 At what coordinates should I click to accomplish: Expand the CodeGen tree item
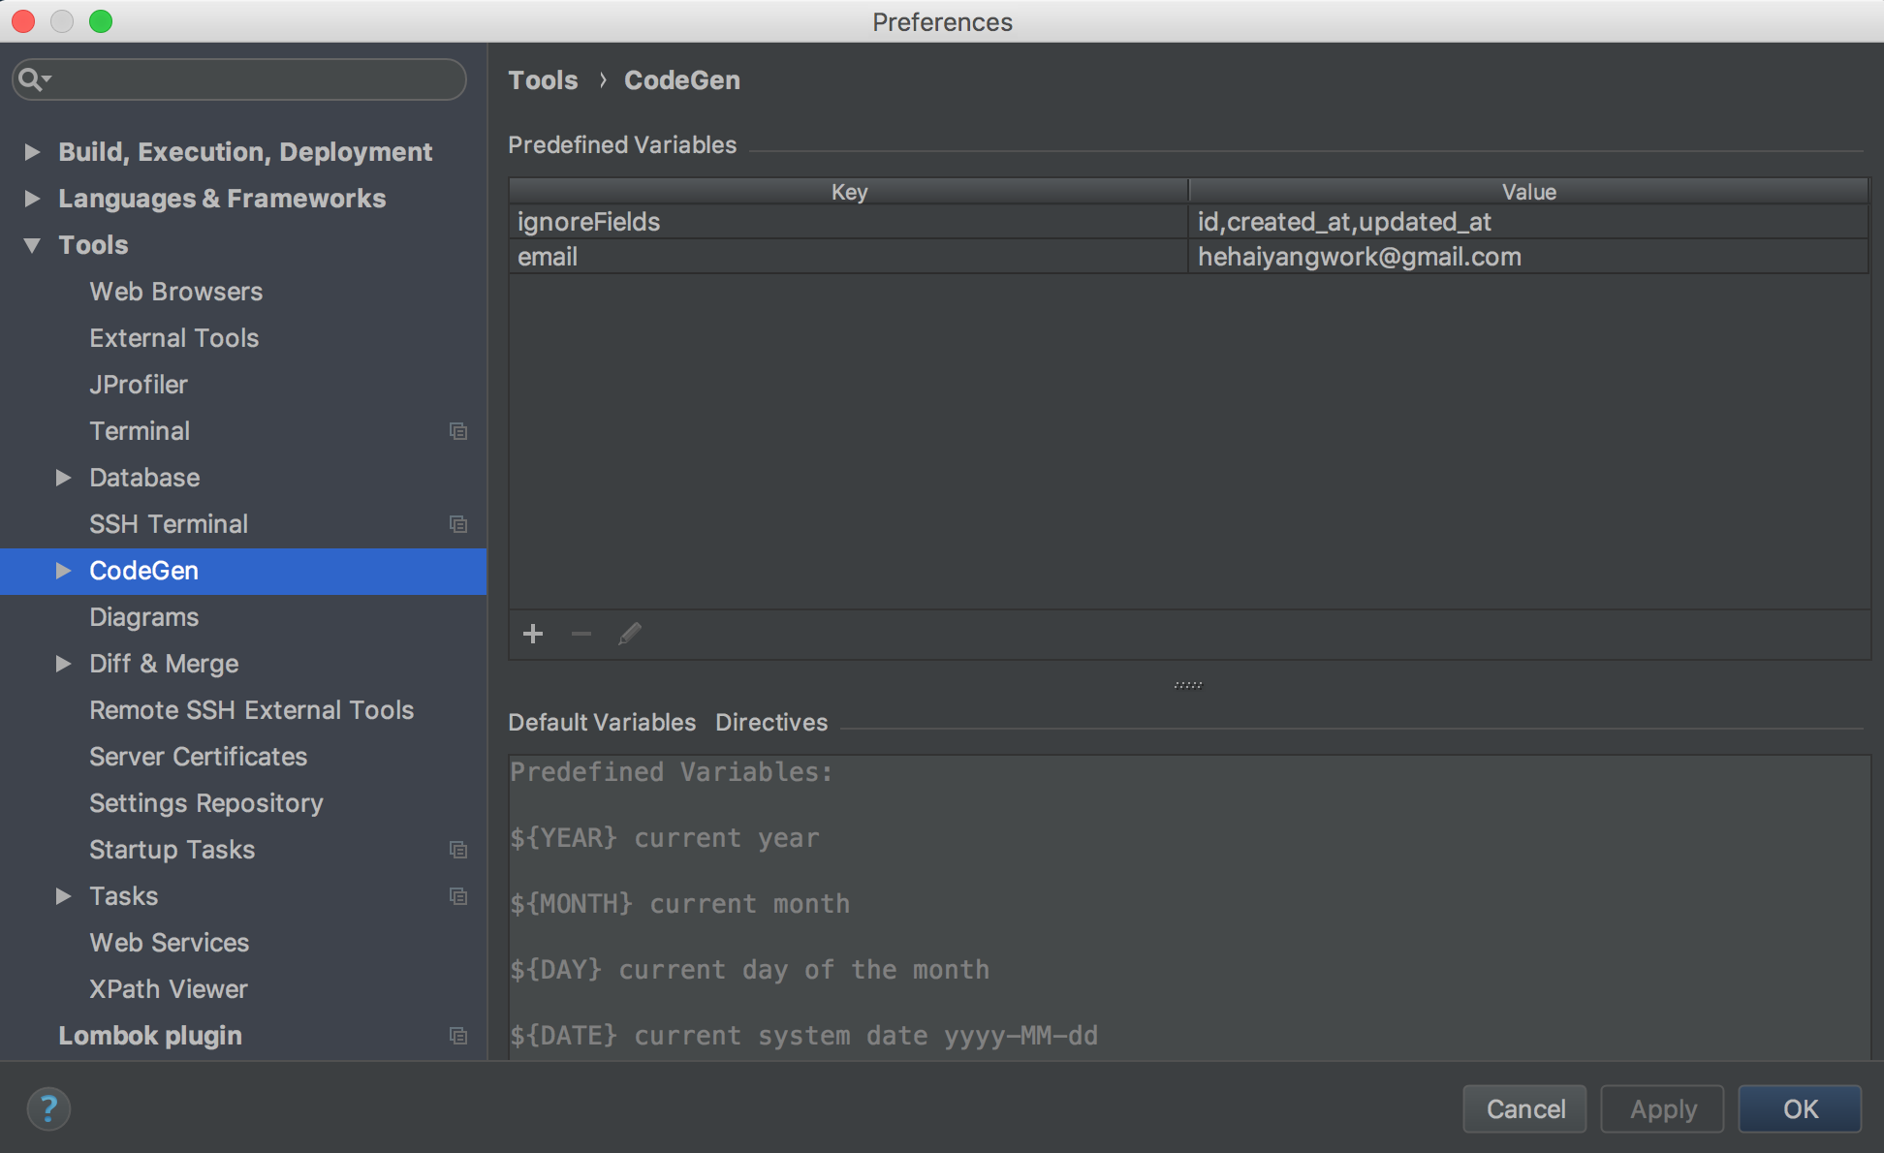(x=63, y=569)
